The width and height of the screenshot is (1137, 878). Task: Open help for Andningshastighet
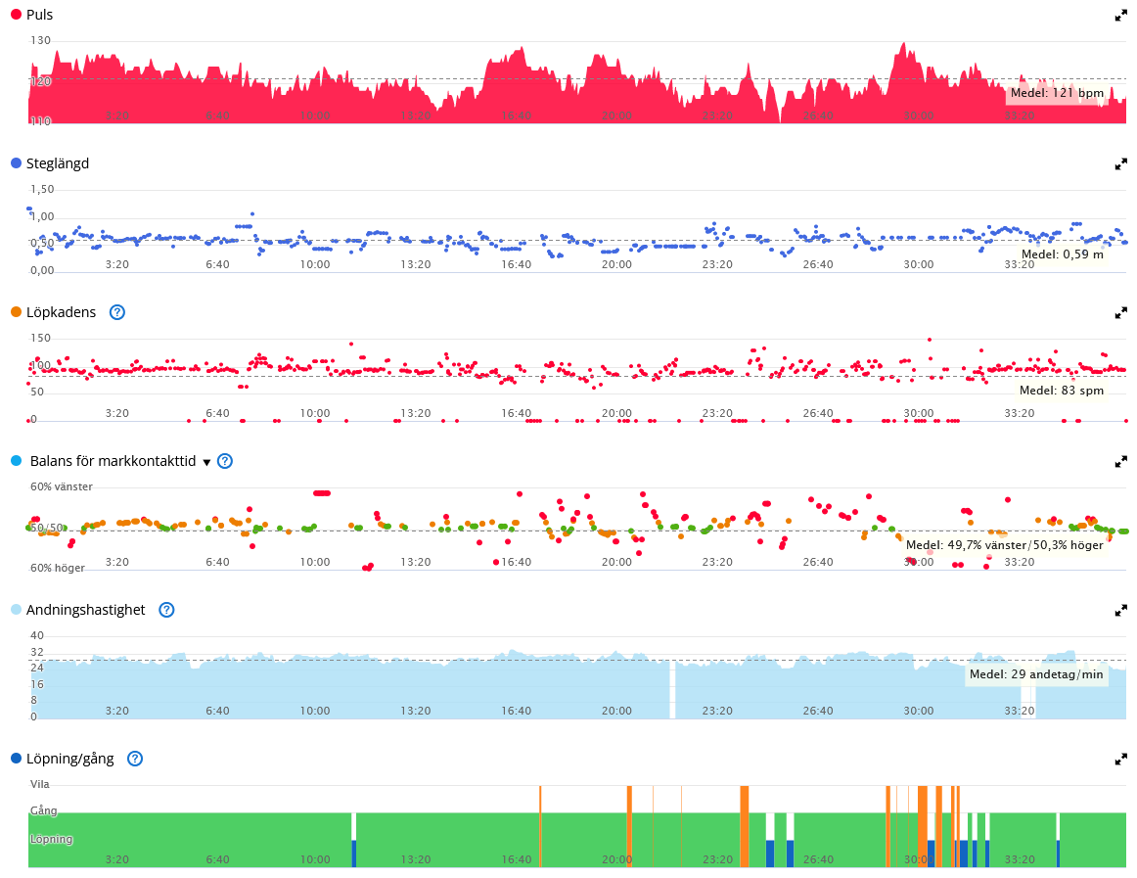click(166, 610)
